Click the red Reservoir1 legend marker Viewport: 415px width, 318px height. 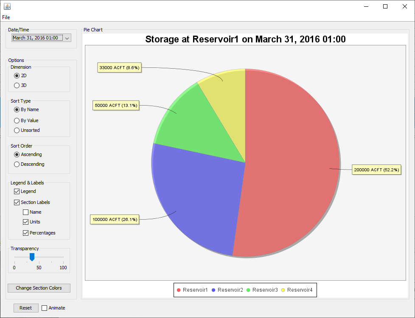[x=179, y=290]
